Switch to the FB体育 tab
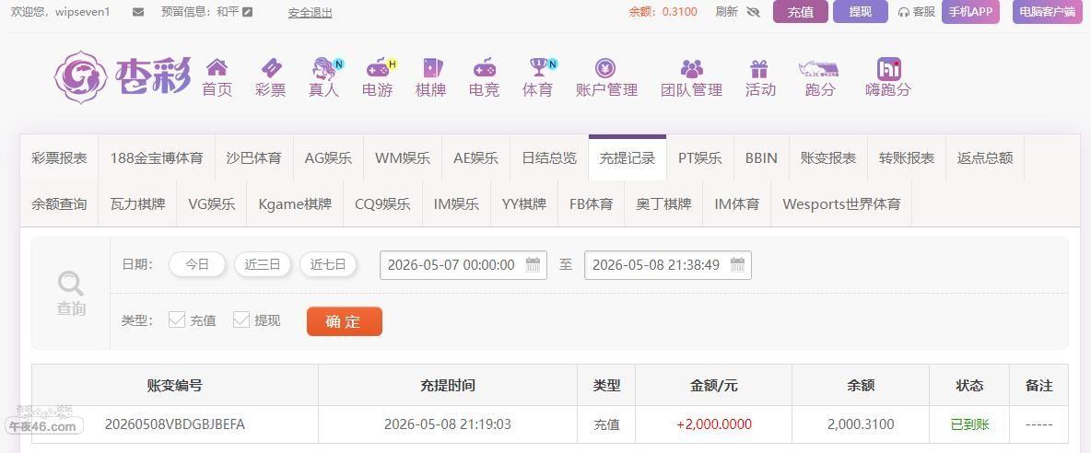This screenshot has width=1091, height=453. tap(592, 204)
